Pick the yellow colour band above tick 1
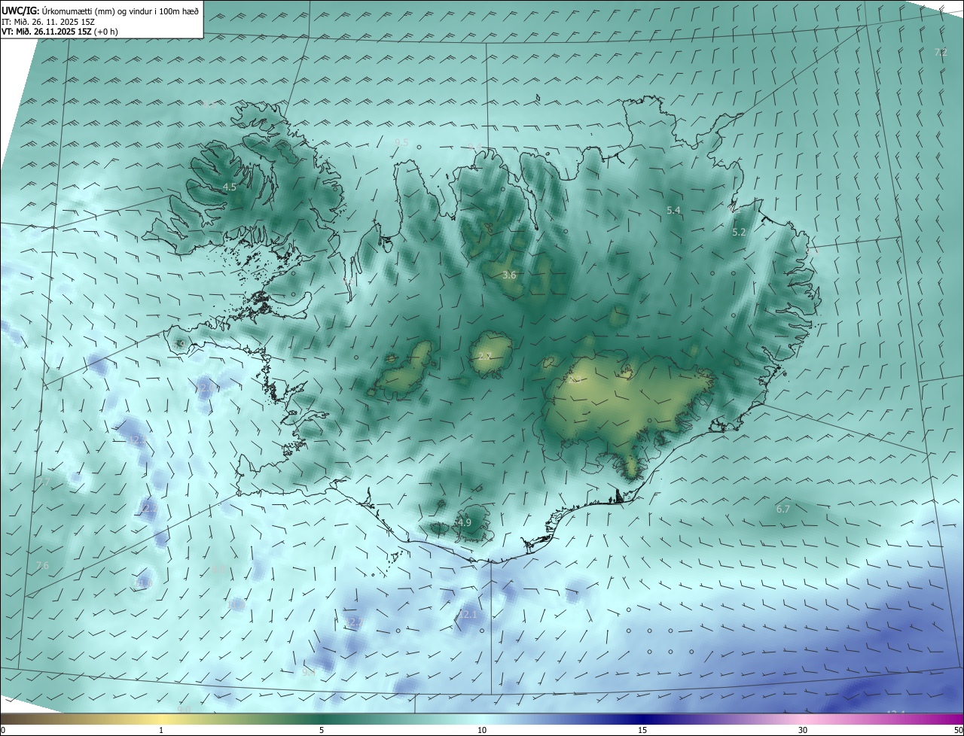 [161, 719]
